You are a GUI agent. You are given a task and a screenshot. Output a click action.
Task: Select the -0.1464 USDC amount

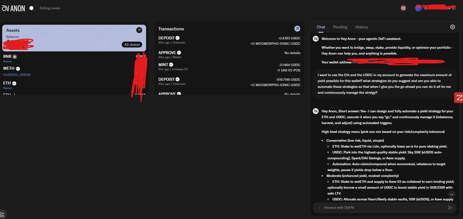coord(289,65)
